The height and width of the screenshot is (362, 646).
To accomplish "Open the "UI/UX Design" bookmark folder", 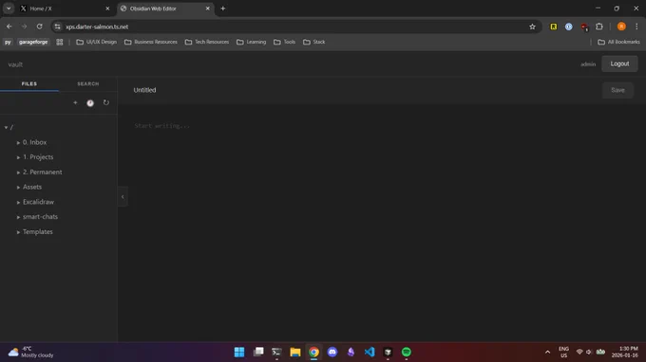I will pos(96,42).
